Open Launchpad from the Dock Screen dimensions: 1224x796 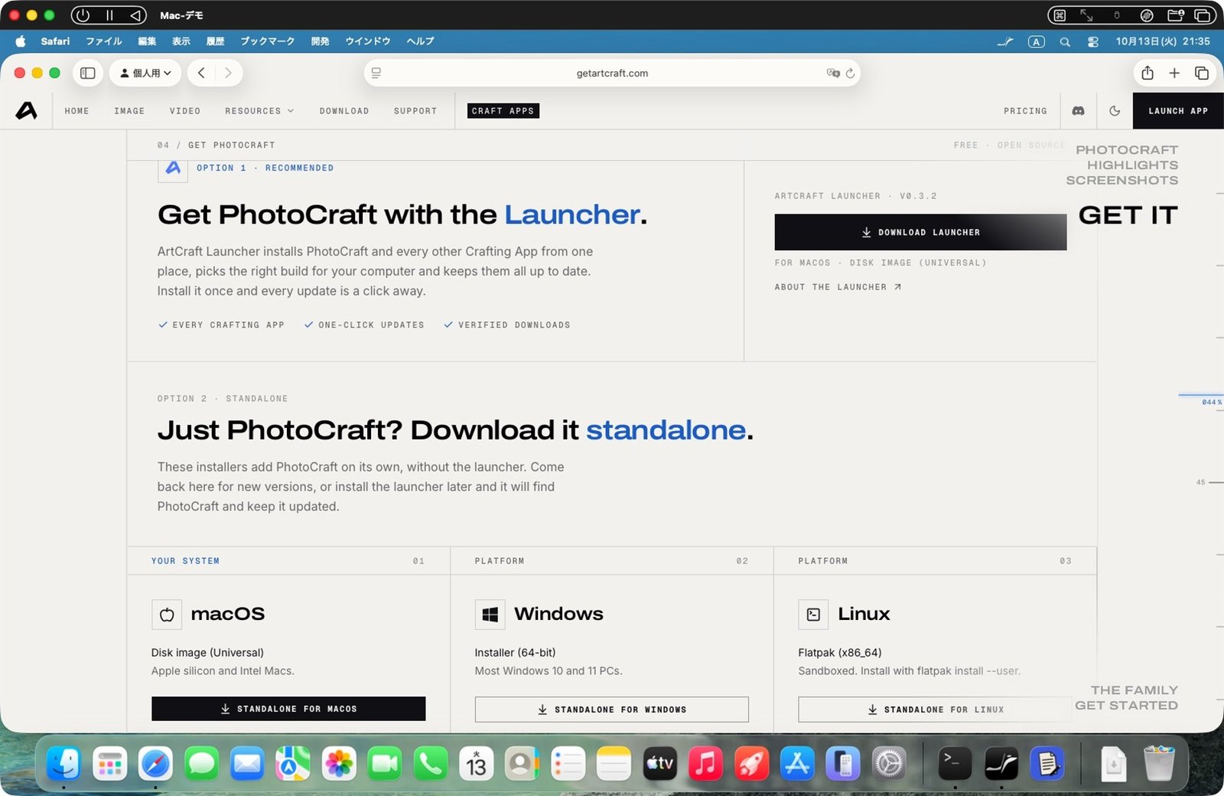point(109,763)
